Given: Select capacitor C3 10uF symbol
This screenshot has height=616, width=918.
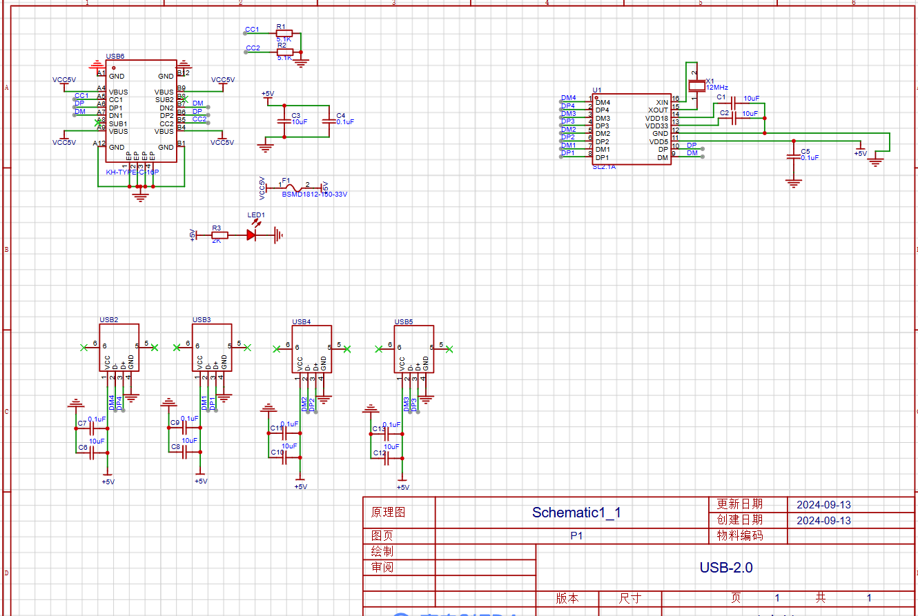Looking at the screenshot, I should (x=283, y=121).
